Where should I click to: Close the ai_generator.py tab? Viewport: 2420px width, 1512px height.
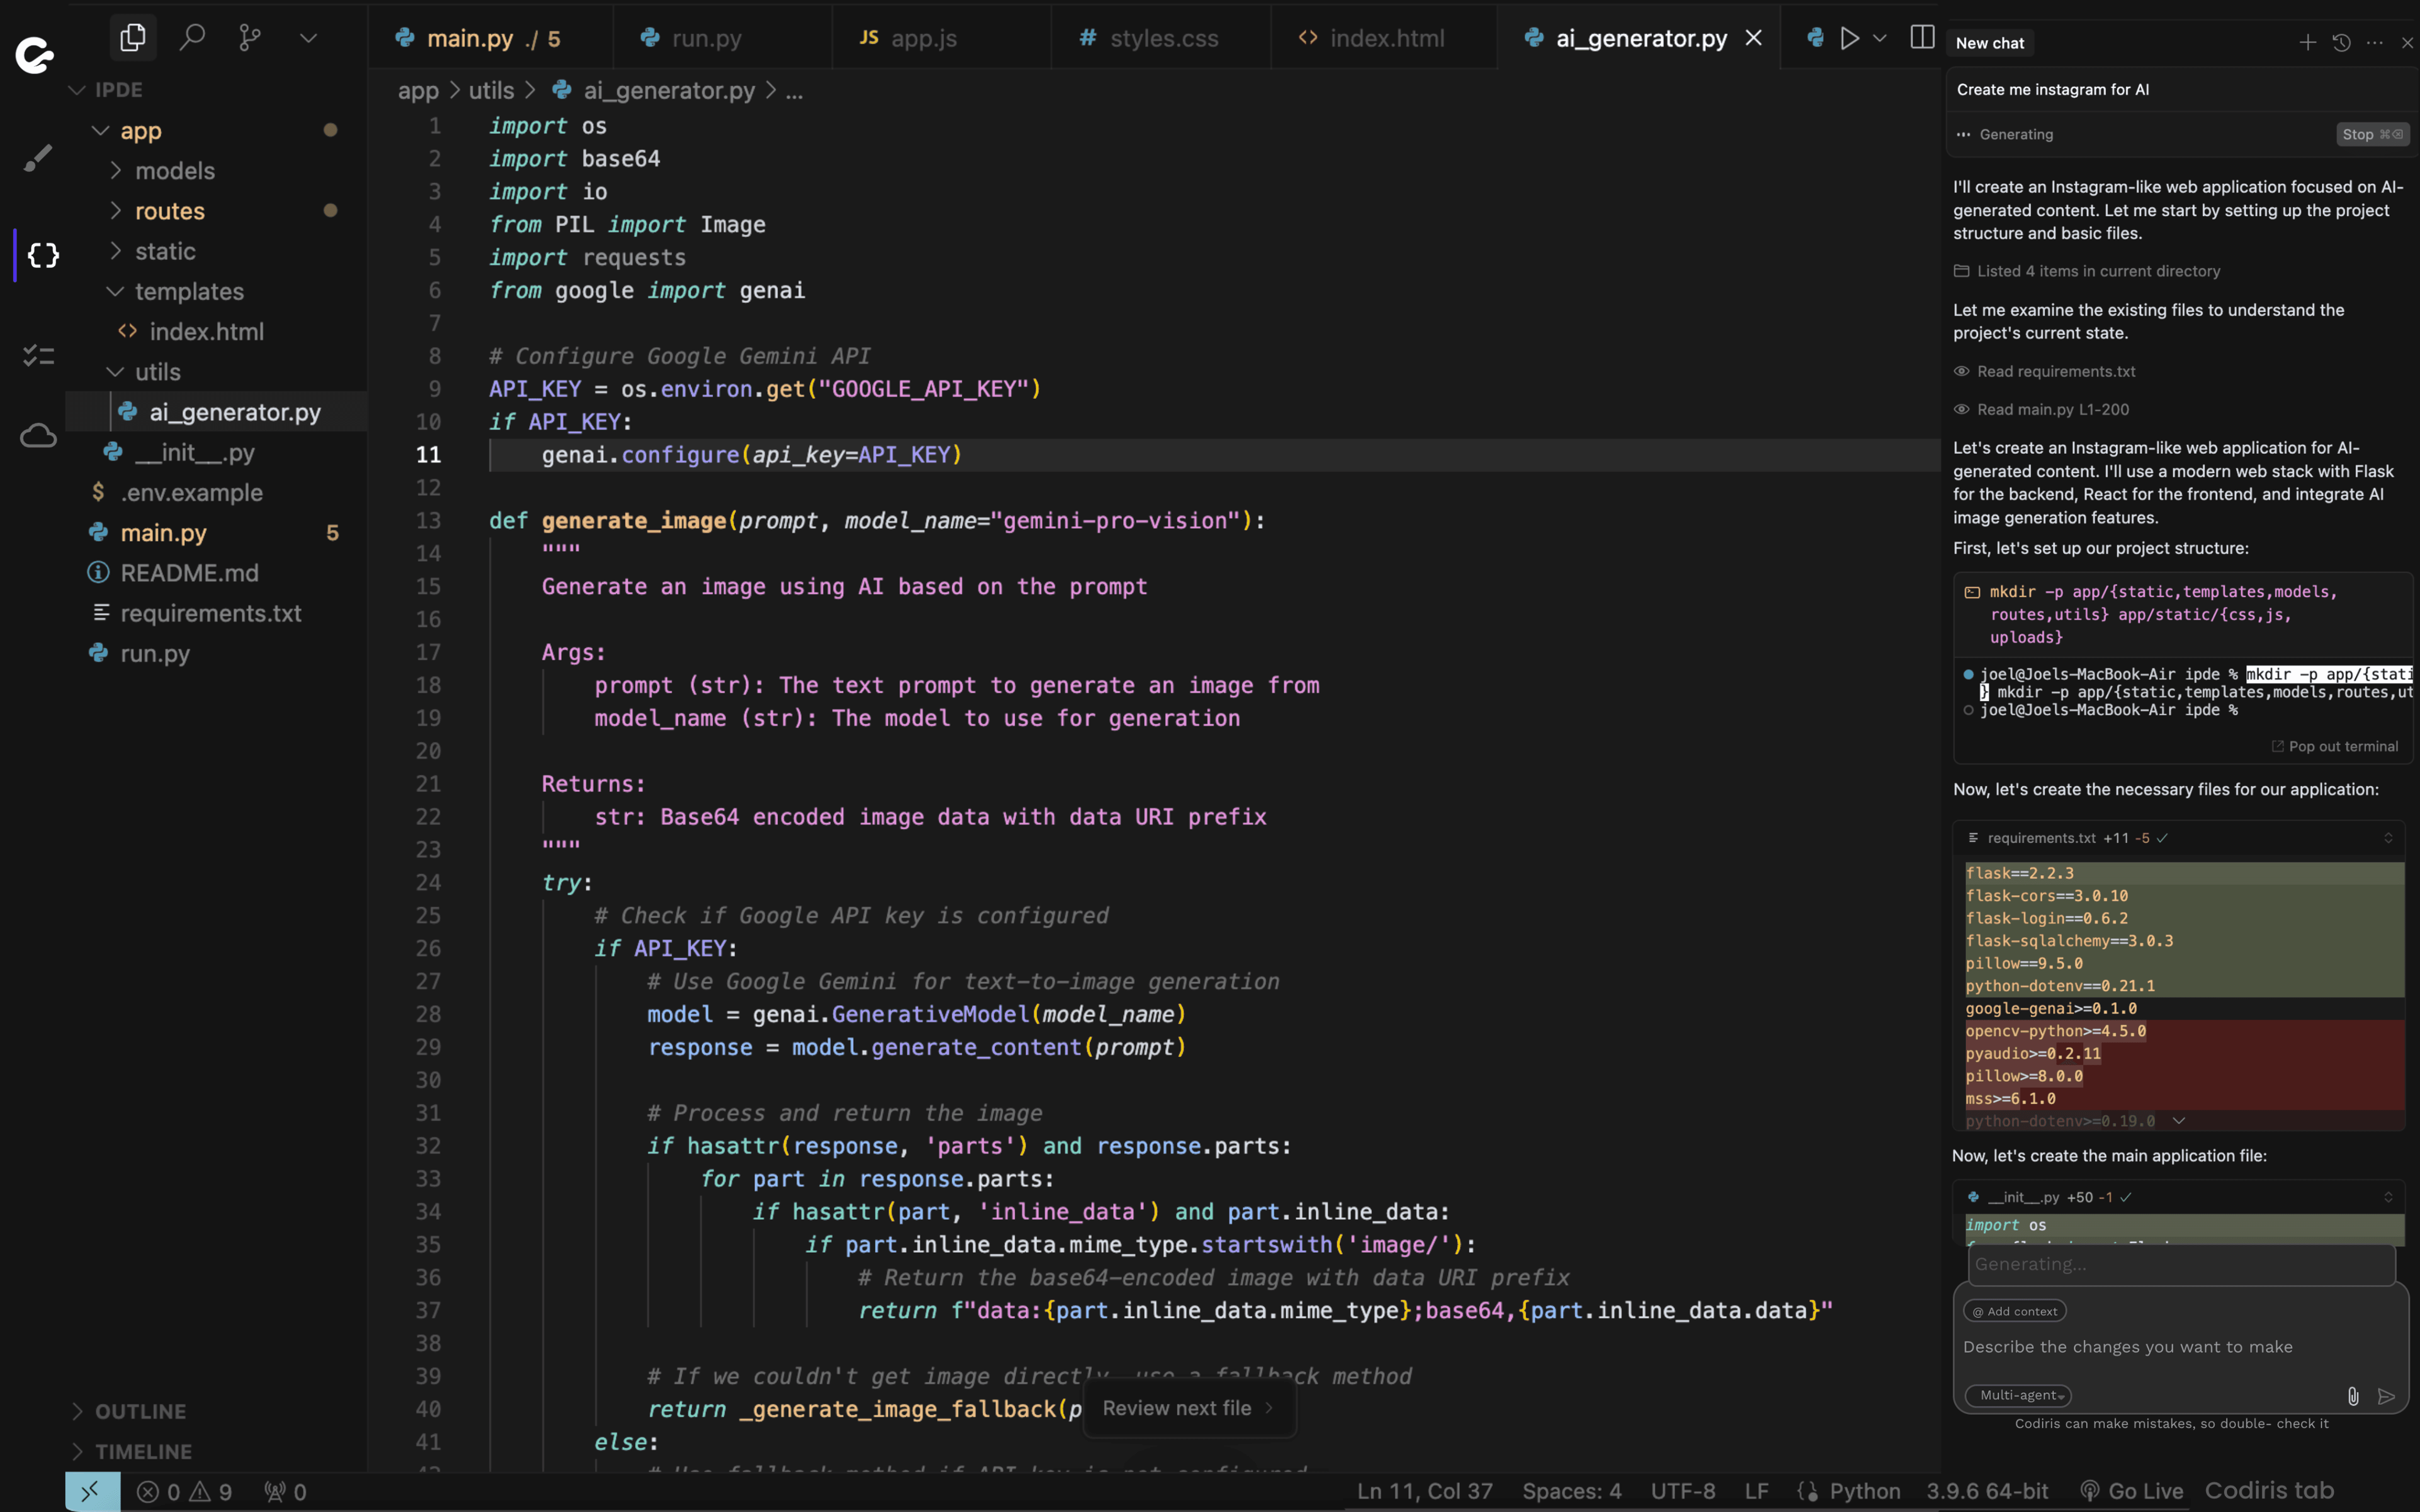[x=1754, y=38]
